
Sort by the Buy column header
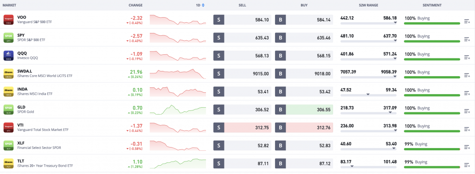[x=304, y=5]
